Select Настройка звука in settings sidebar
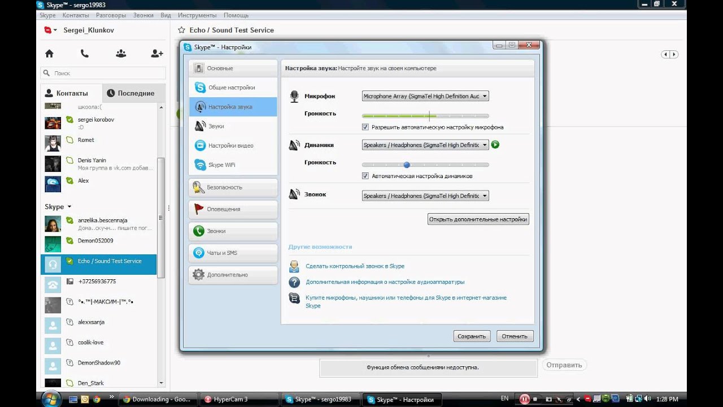The image size is (723, 407). click(233, 107)
